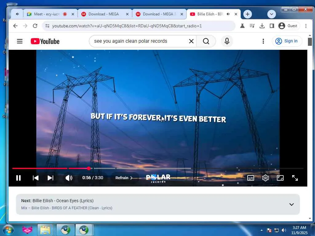Screen dimensions: 315x236
Task: Mute the Billie Eilish tab audio icon
Action: (228, 14)
